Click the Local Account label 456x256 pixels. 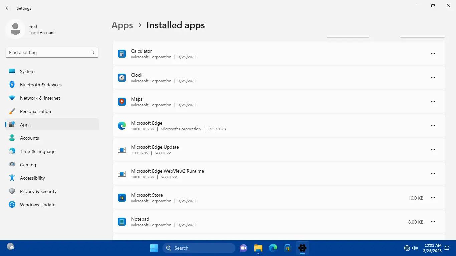point(42,33)
